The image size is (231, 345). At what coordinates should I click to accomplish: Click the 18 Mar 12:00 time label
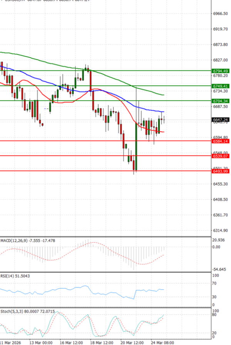point(102,342)
